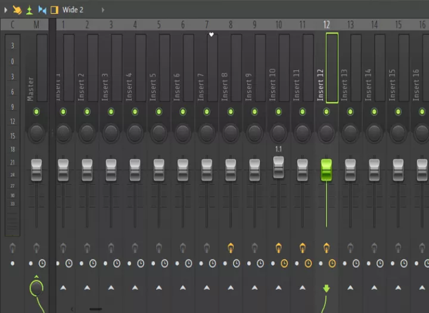Viewport: 429px width, 313px height.
Task: Click the blue extra properties icon
Action: pyautogui.click(x=42, y=10)
